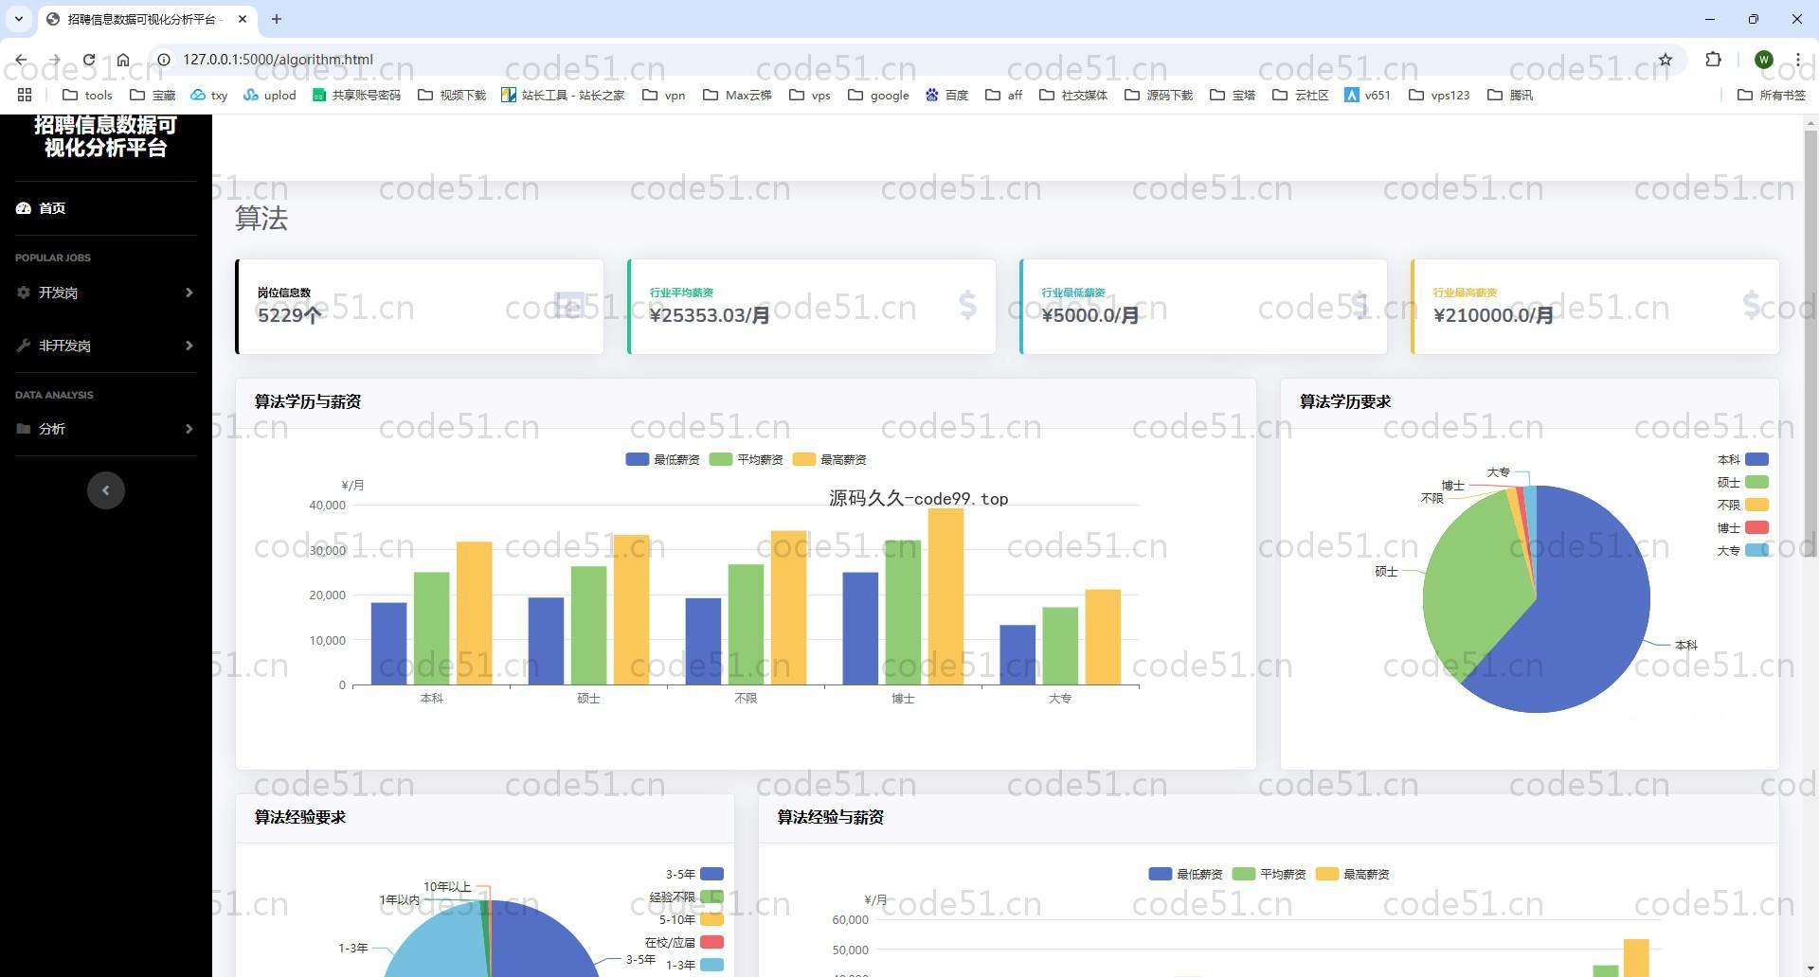Close the current browser tab

tap(243, 19)
